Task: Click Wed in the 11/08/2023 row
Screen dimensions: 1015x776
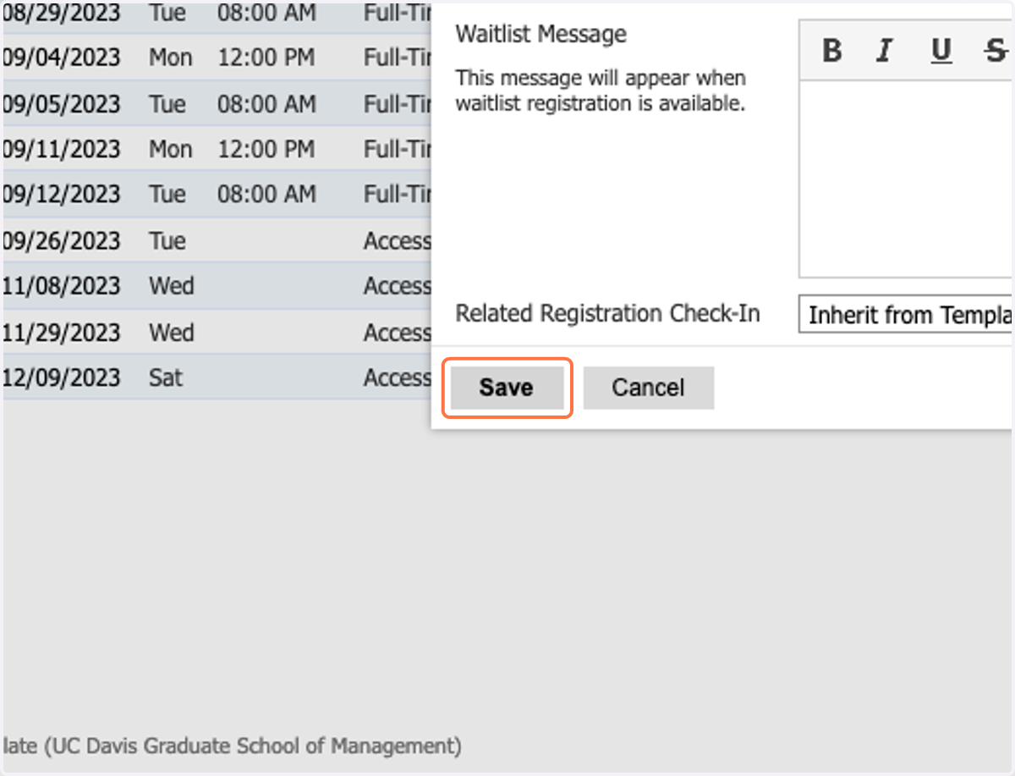Action: point(172,286)
